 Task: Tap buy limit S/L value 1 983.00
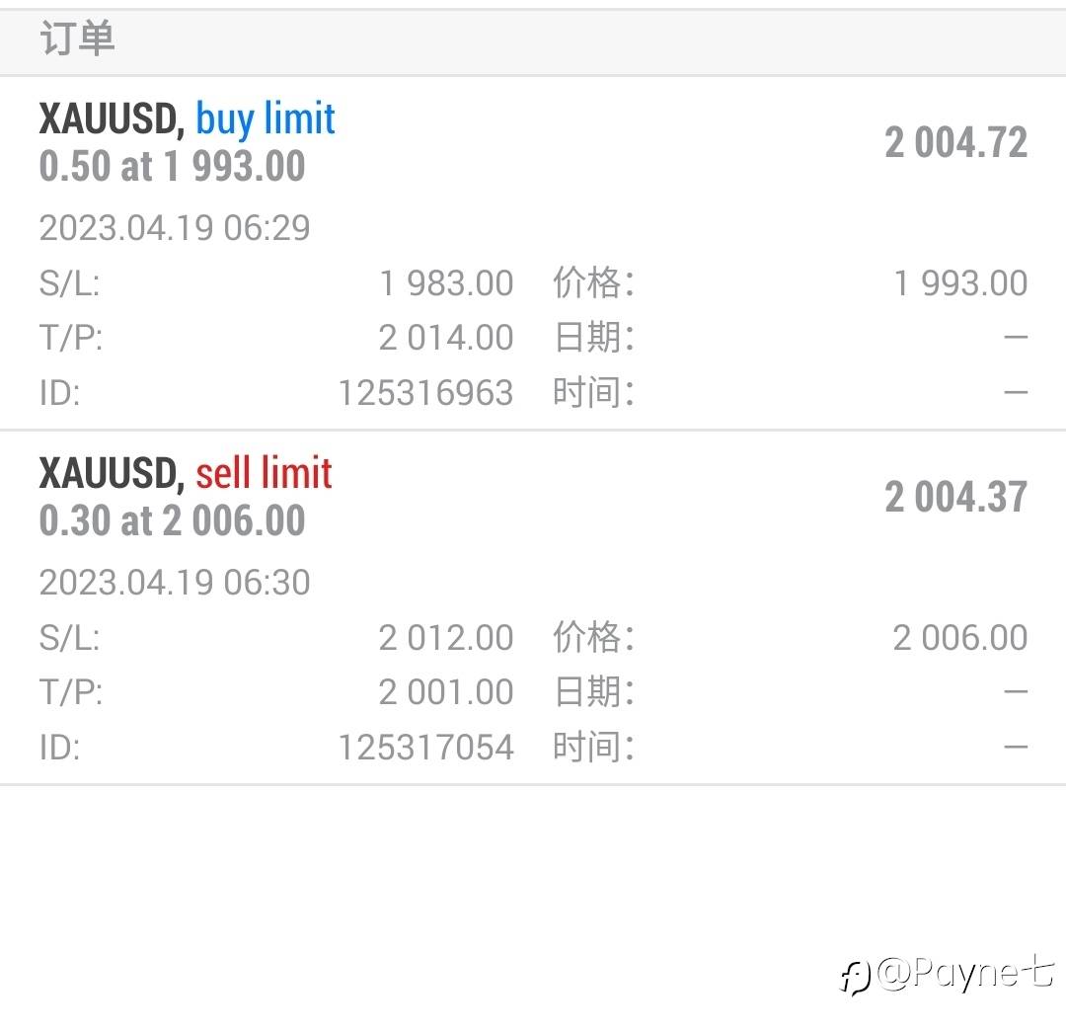[446, 282]
